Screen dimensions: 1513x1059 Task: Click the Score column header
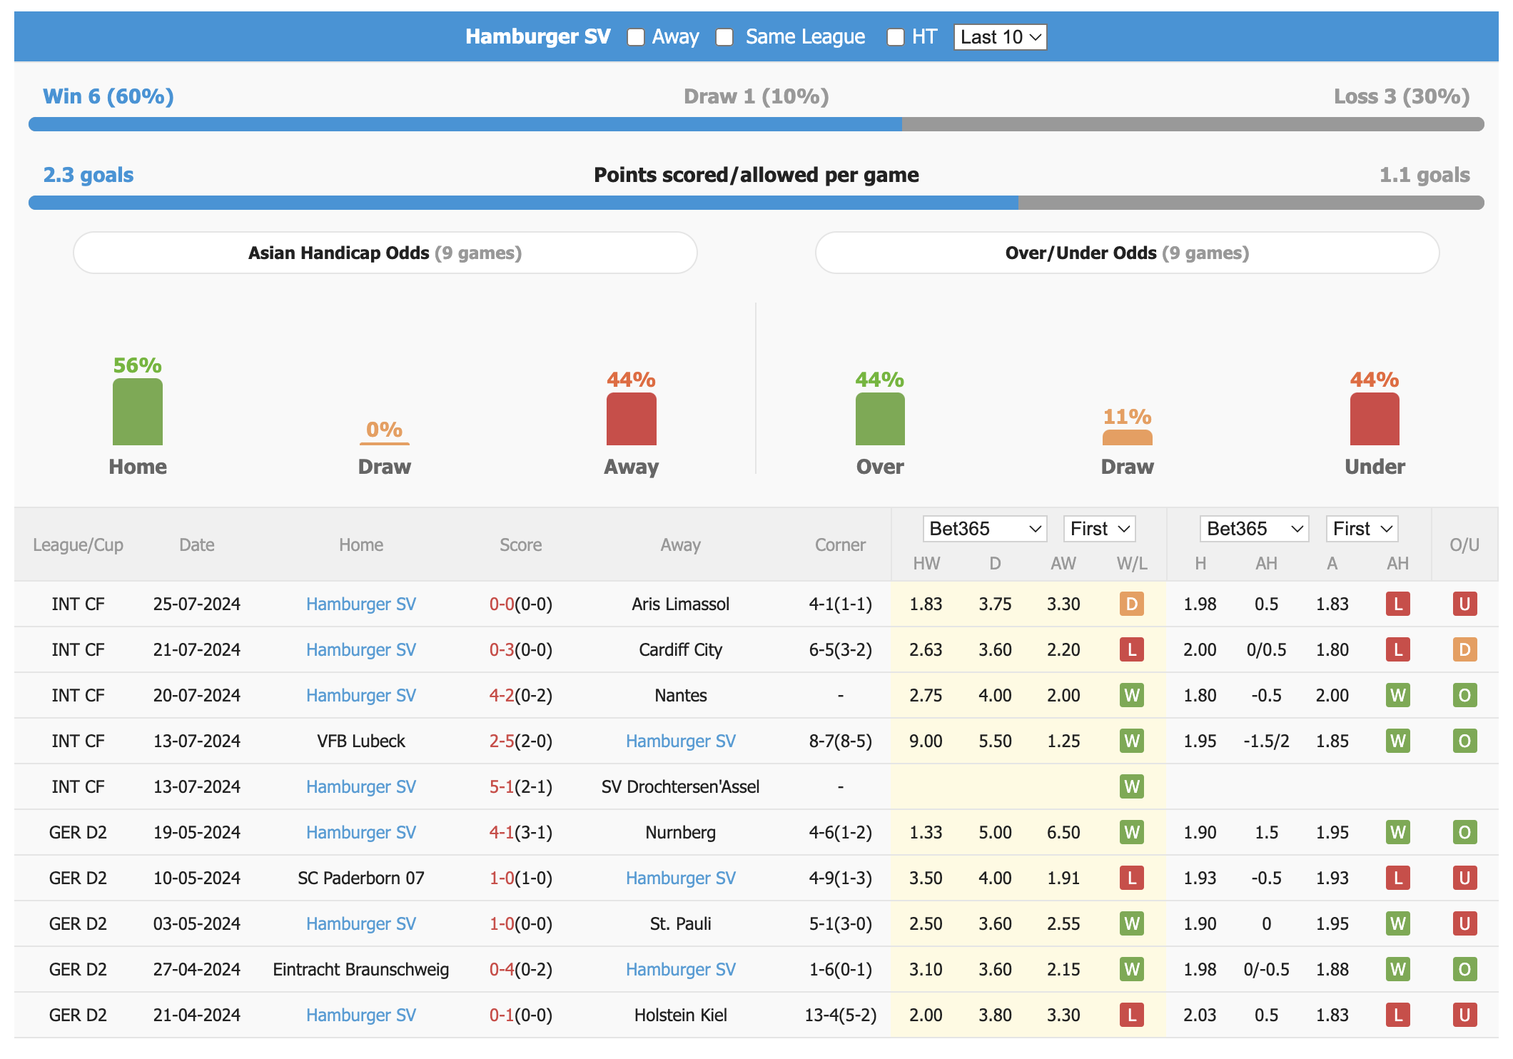(x=521, y=544)
